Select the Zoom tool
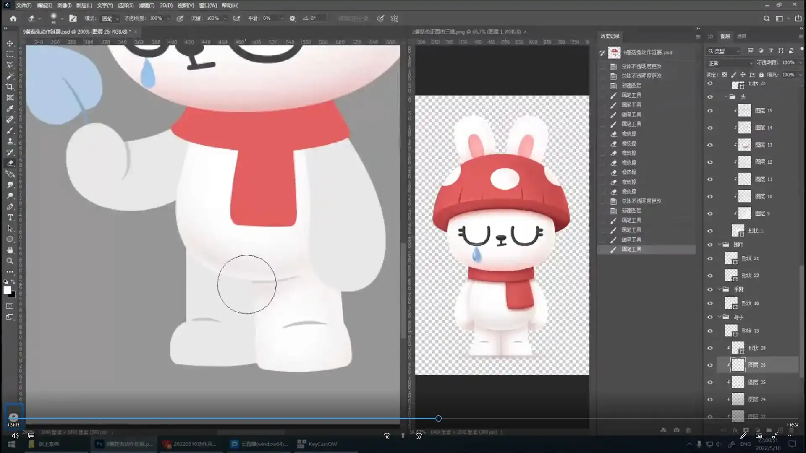The width and height of the screenshot is (806, 453). pos(10,261)
